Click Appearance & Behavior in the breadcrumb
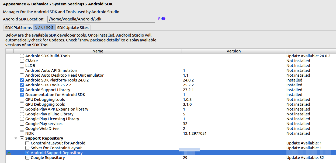 click(x=26, y=4)
